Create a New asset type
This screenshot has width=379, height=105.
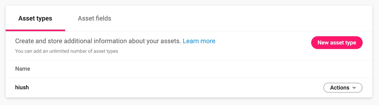337,43
